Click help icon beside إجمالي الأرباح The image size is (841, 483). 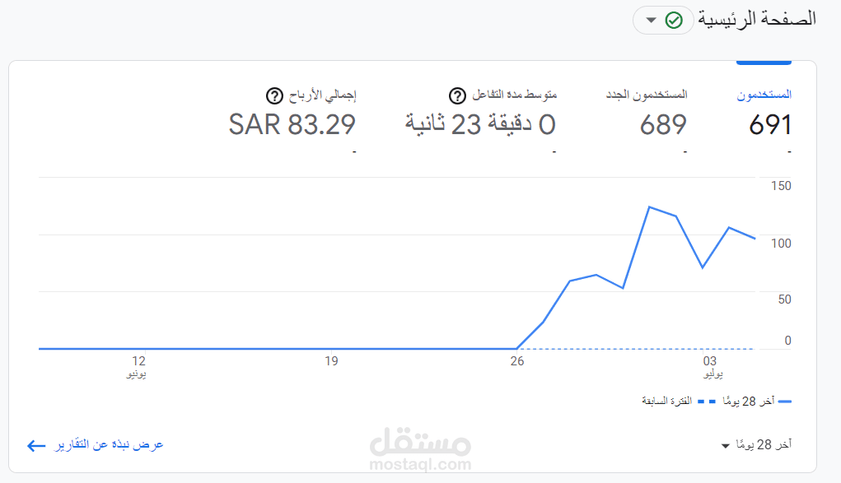(274, 96)
